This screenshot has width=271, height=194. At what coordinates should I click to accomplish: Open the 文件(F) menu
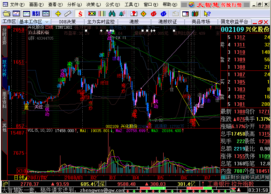[17, 5]
